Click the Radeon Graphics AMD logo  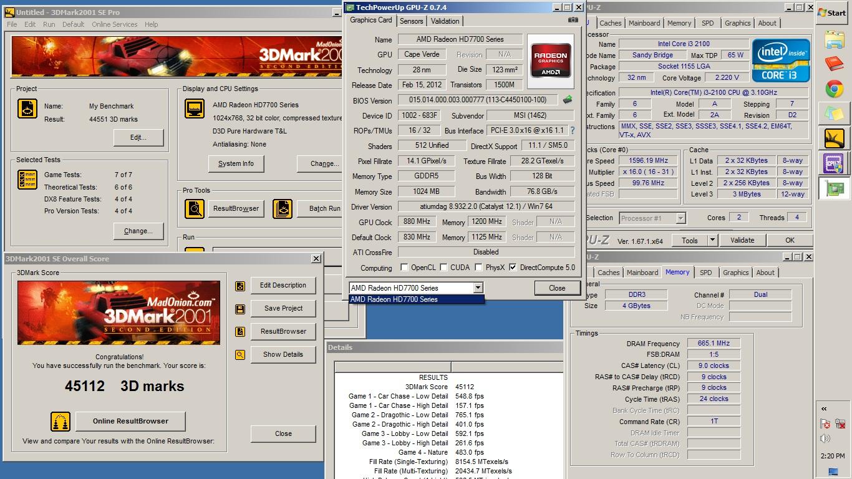point(551,60)
